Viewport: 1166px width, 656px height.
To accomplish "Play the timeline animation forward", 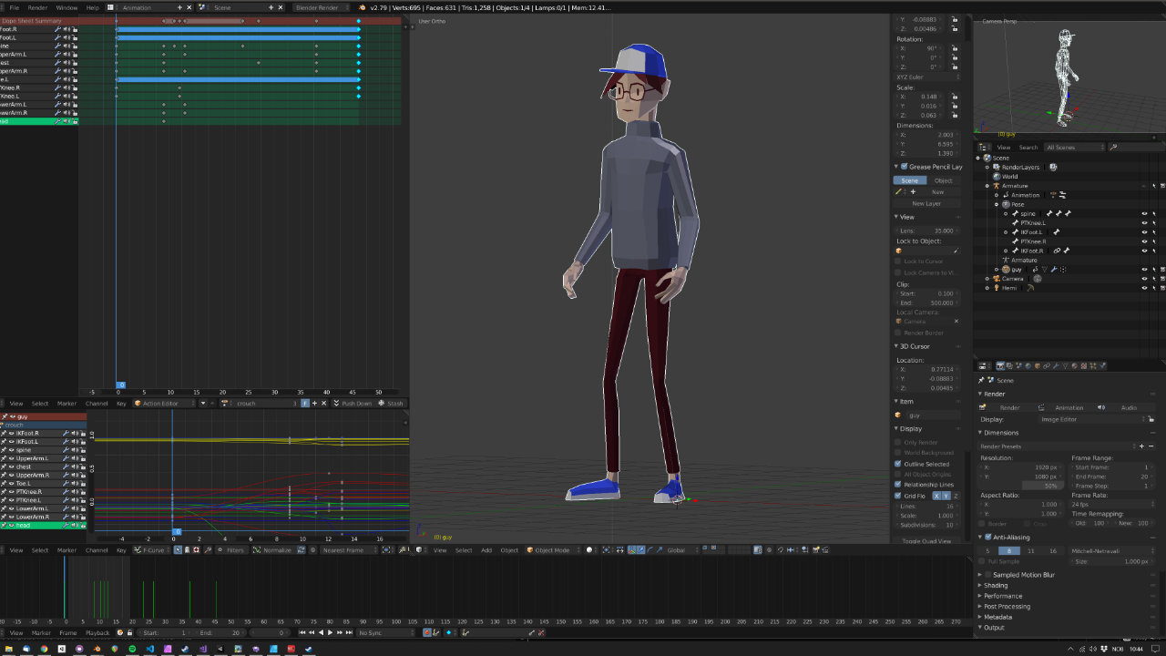I will pyautogui.click(x=331, y=632).
